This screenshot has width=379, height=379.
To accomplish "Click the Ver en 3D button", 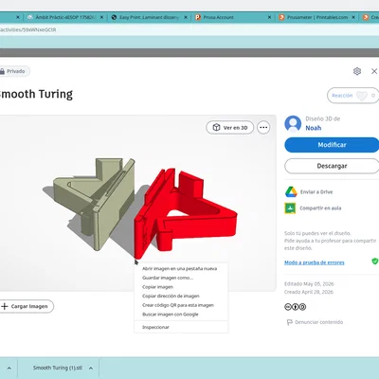I will tap(230, 128).
